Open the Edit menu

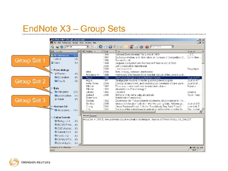coord(59,43)
